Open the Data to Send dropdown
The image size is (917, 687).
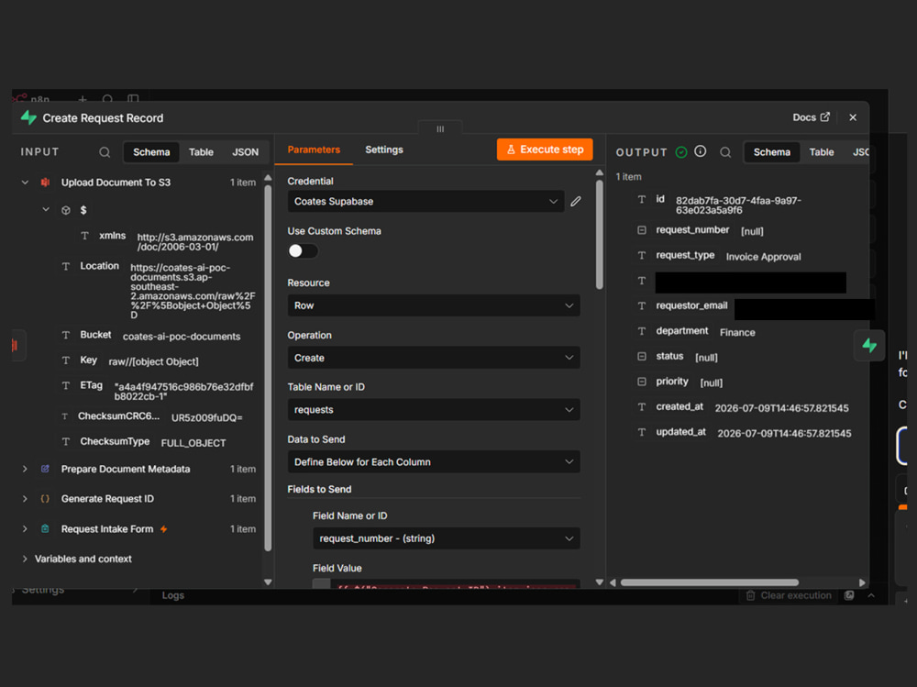434,461
